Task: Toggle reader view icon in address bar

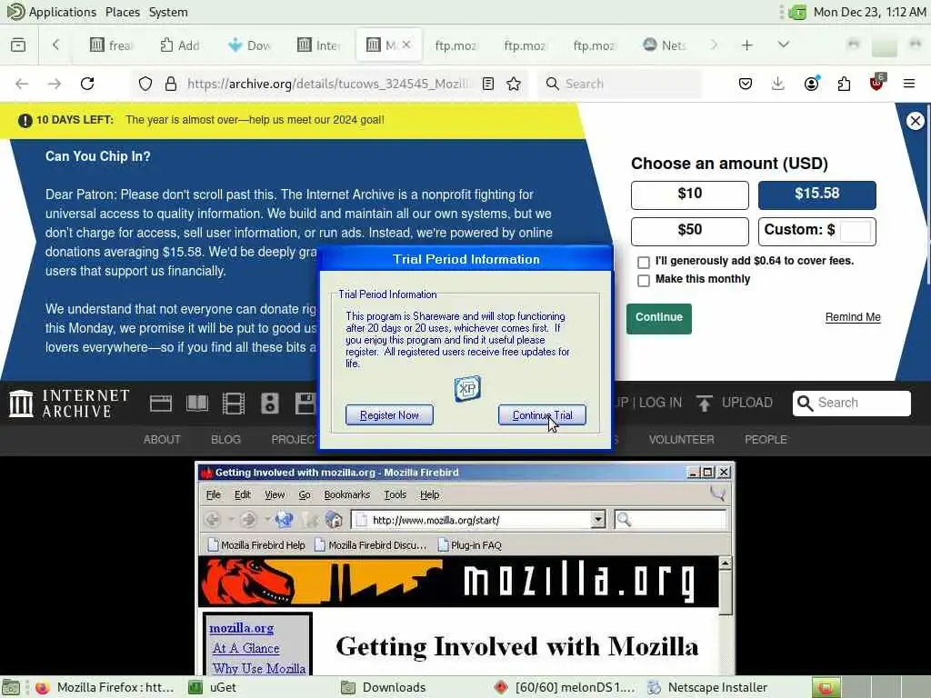Action: (x=488, y=84)
